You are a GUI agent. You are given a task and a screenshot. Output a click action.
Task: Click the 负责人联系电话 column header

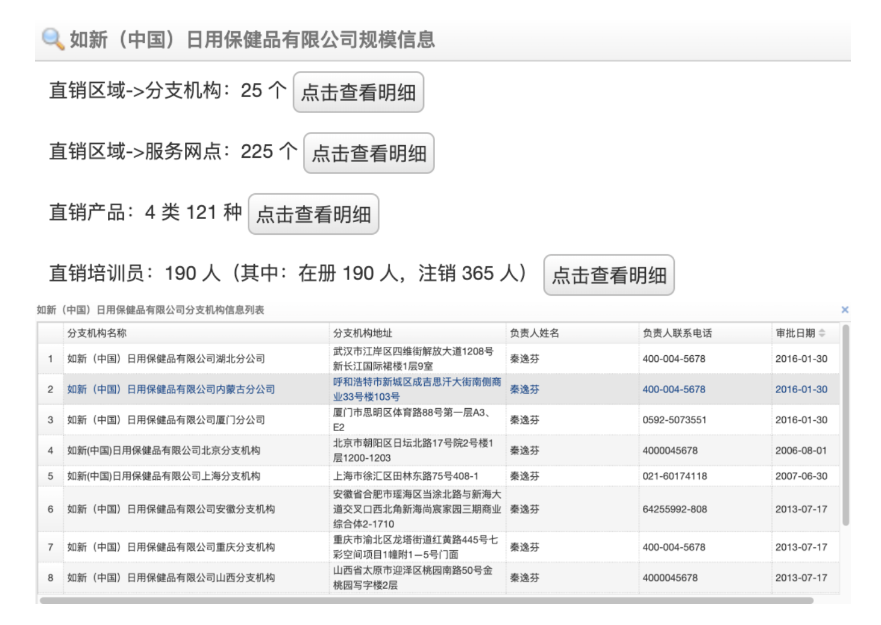pyautogui.click(x=677, y=333)
